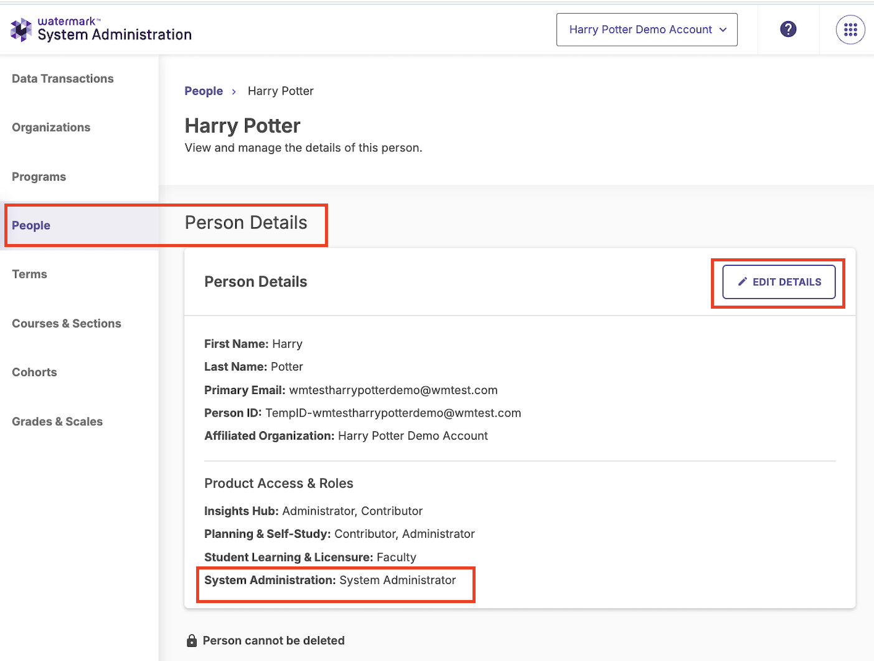This screenshot has height=661, width=874.
Task: Open Harry Potter Demo Account dropdown
Action: pyautogui.click(x=647, y=29)
